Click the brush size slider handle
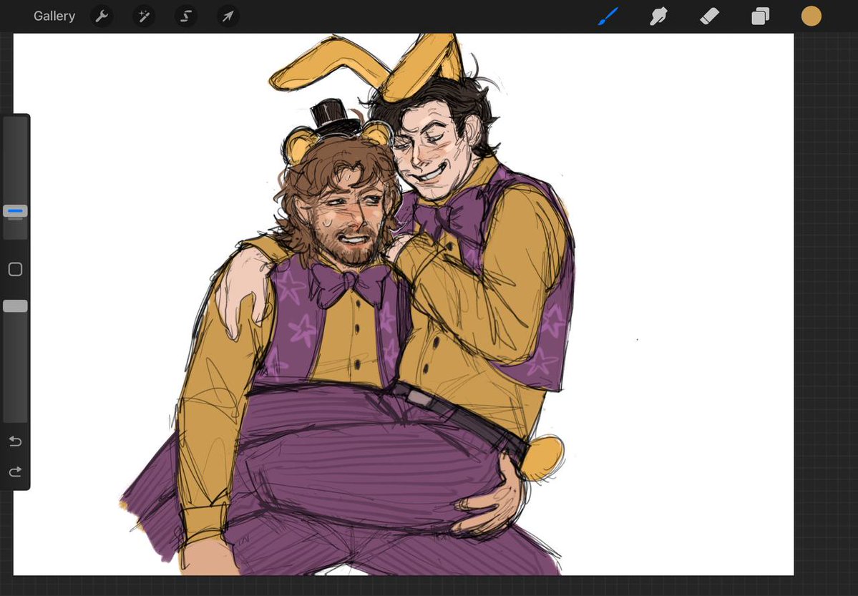The height and width of the screenshot is (596, 858). pos(15,211)
